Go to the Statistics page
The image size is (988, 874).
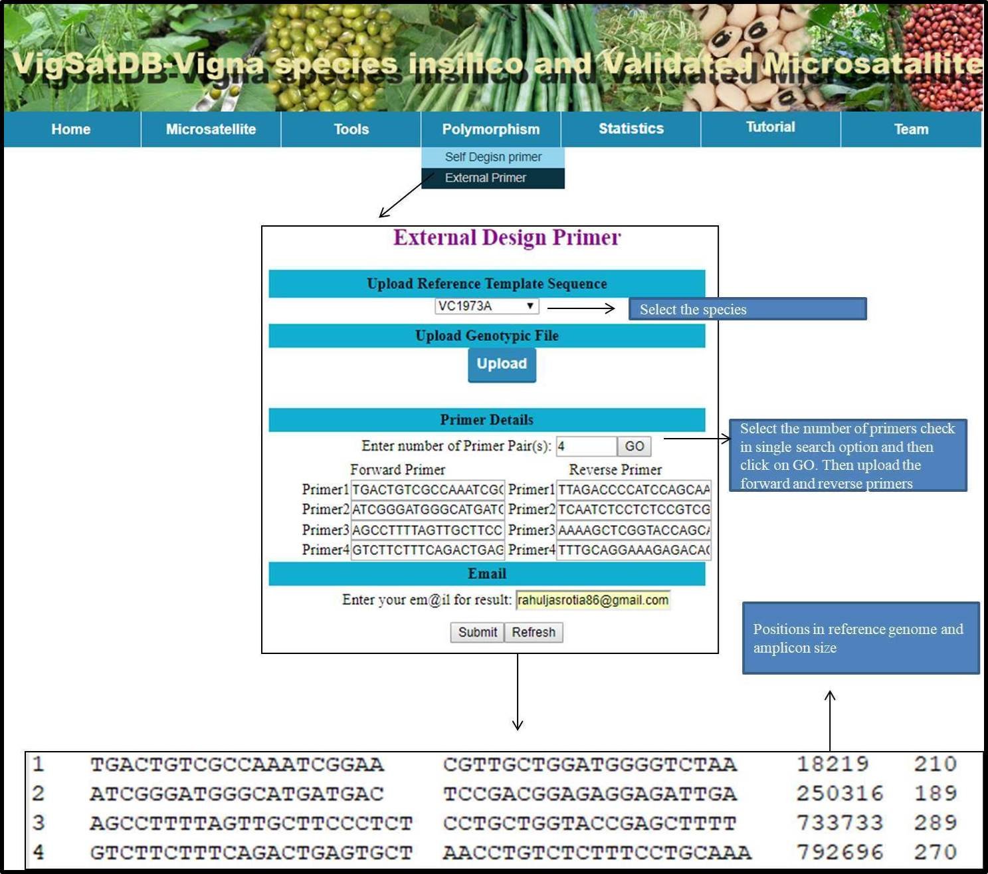[631, 129]
